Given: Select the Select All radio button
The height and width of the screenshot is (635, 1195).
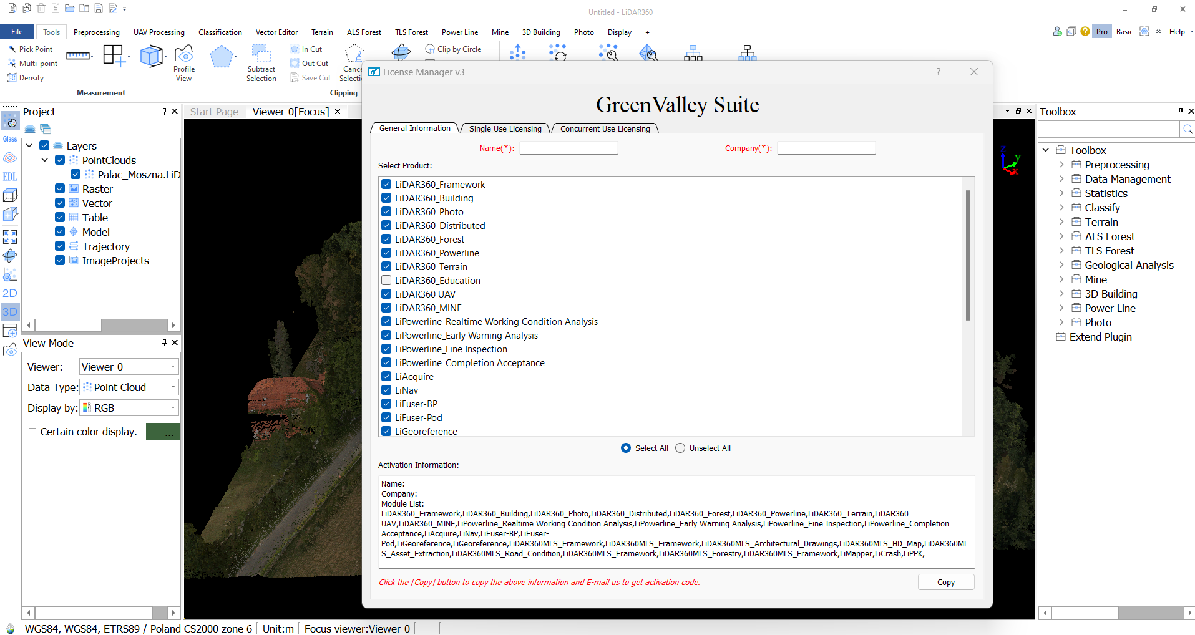Looking at the screenshot, I should (x=626, y=448).
